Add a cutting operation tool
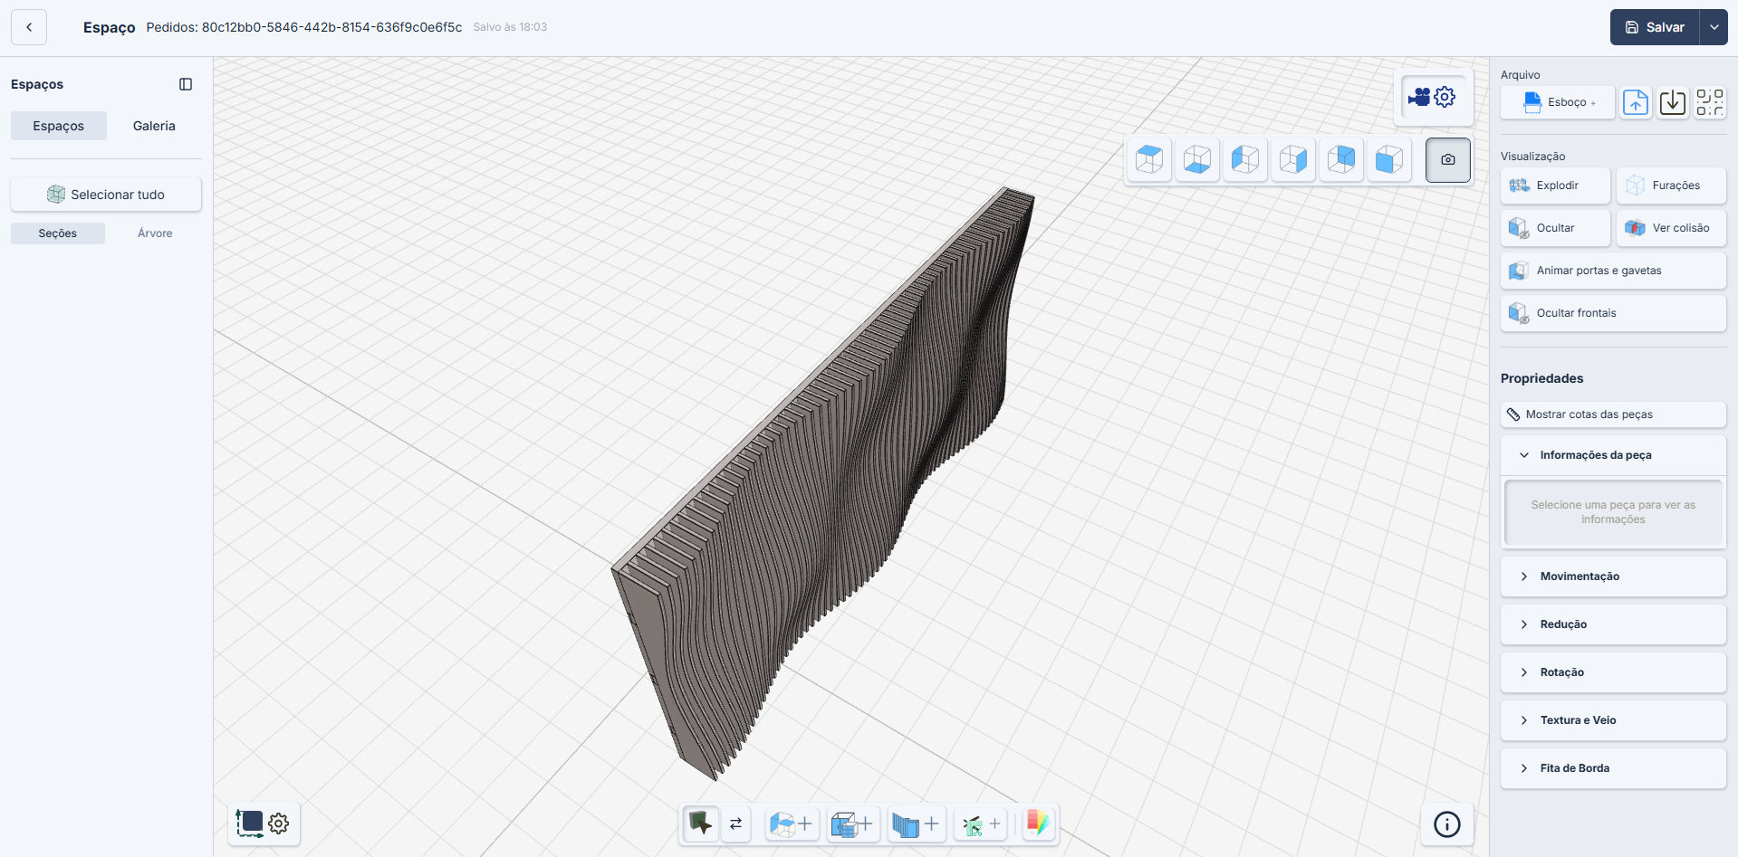The height and width of the screenshot is (857, 1738). coord(981,824)
